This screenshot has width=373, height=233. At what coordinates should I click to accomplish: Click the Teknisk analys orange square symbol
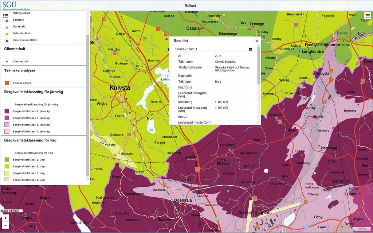7,83
